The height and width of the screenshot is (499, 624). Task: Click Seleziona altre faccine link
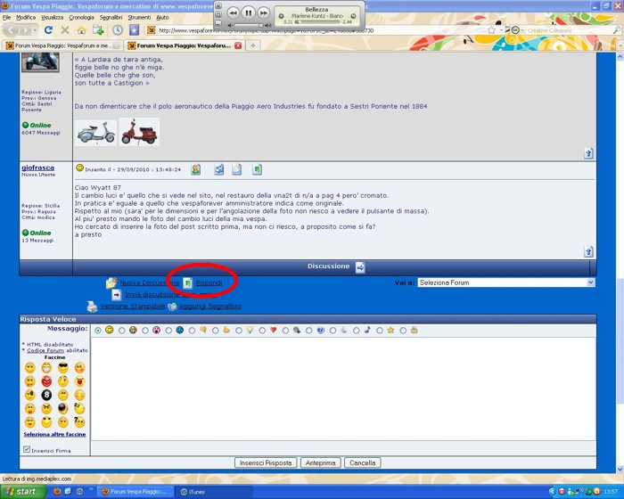click(54, 434)
